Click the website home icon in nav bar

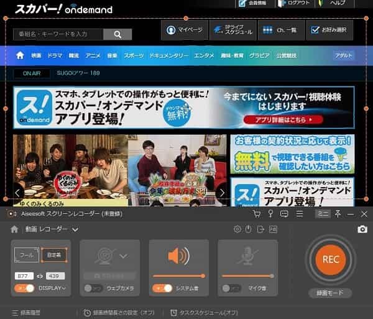[x=20, y=55]
